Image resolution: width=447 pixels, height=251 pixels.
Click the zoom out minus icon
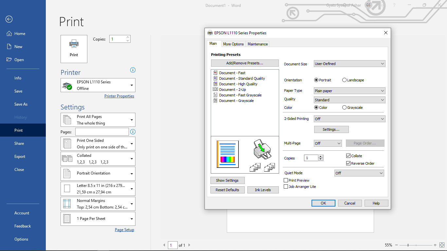coord(397,245)
